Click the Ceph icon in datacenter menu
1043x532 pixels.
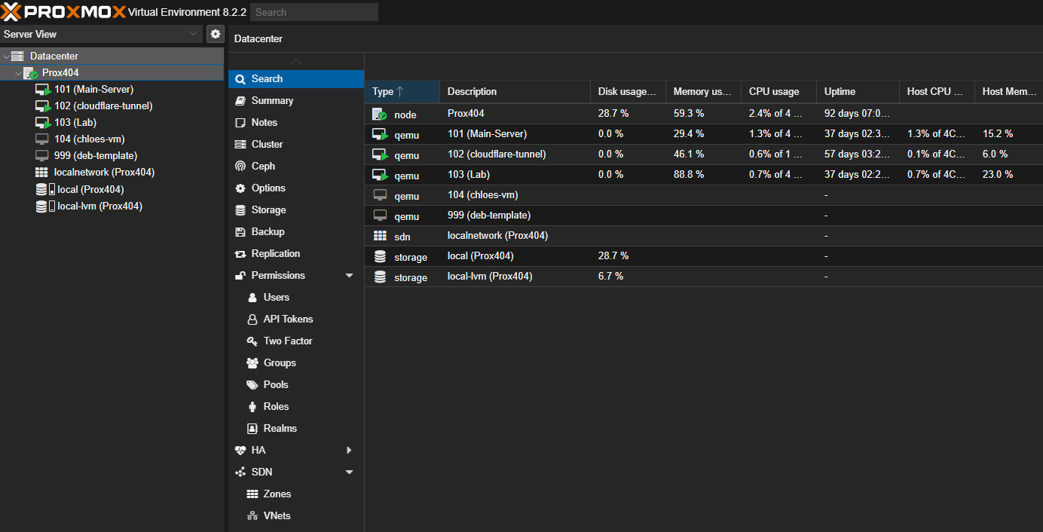pyautogui.click(x=240, y=167)
